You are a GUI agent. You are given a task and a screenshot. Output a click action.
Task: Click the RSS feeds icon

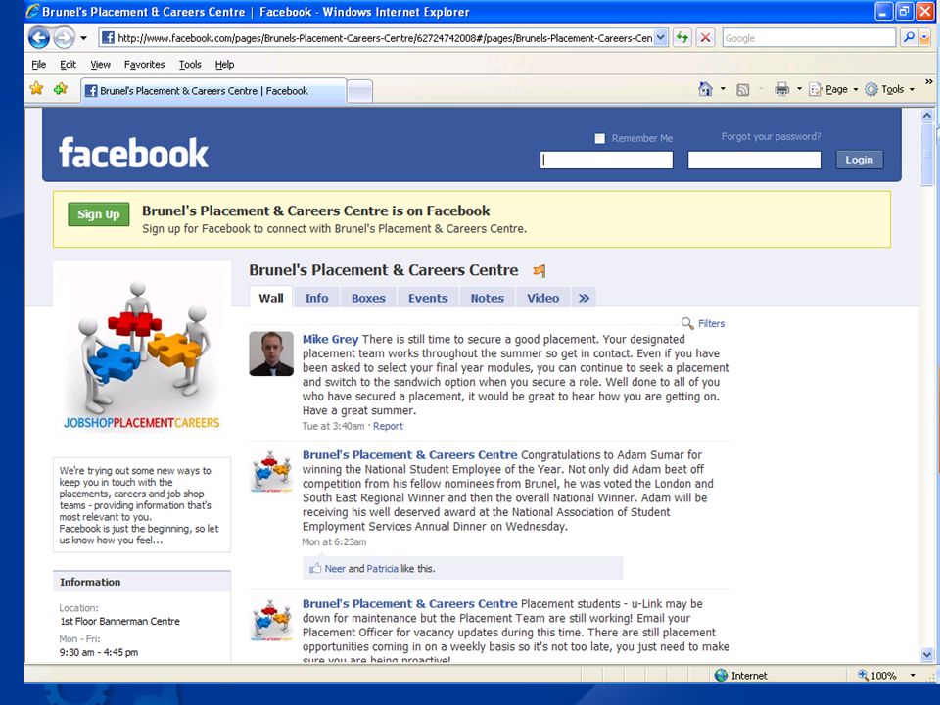click(x=743, y=90)
